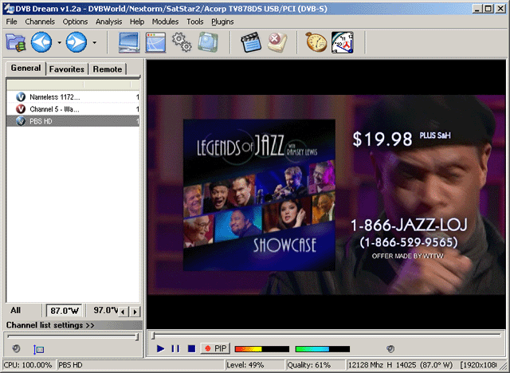The width and height of the screenshot is (510, 373).
Task: Click the DVB Dream title bar icon
Action: click(9, 9)
